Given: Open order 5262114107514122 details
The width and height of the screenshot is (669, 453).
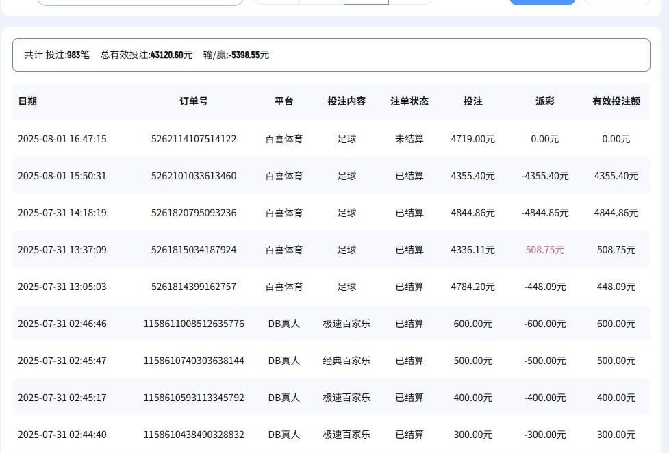Looking at the screenshot, I should [193, 139].
